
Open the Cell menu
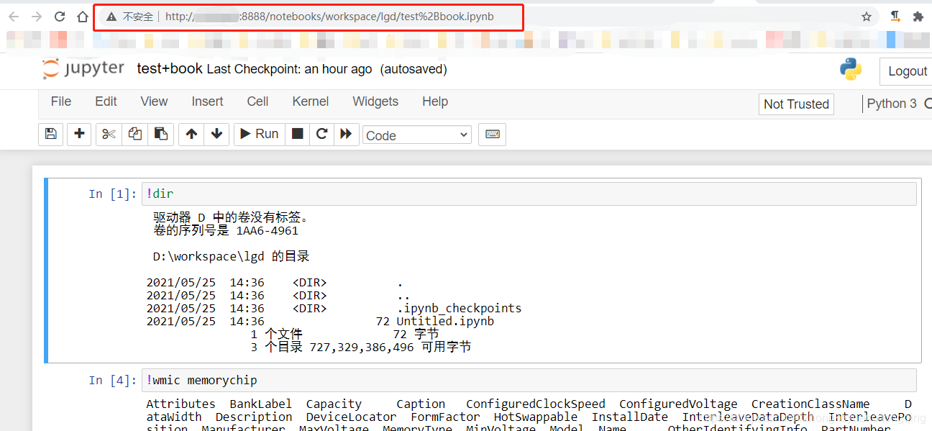257,101
